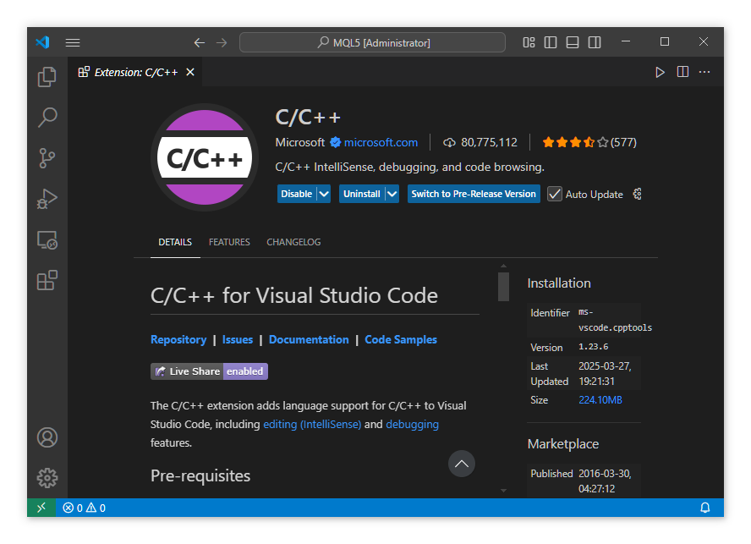Click Switch to Pre-Release Version
This screenshot has width=751, height=544.
coord(474,194)
